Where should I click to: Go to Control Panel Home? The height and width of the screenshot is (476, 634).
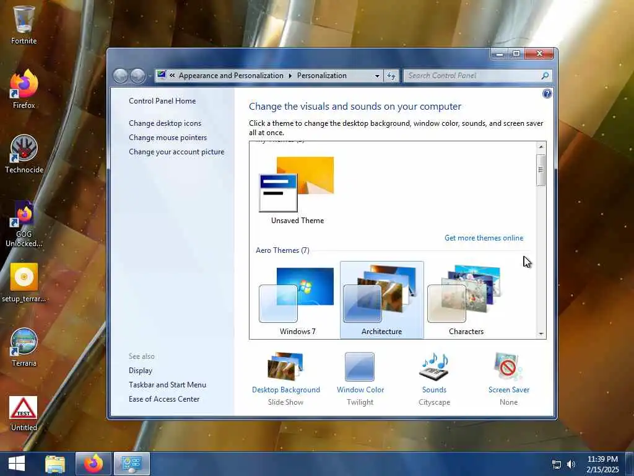pos(162,101)
